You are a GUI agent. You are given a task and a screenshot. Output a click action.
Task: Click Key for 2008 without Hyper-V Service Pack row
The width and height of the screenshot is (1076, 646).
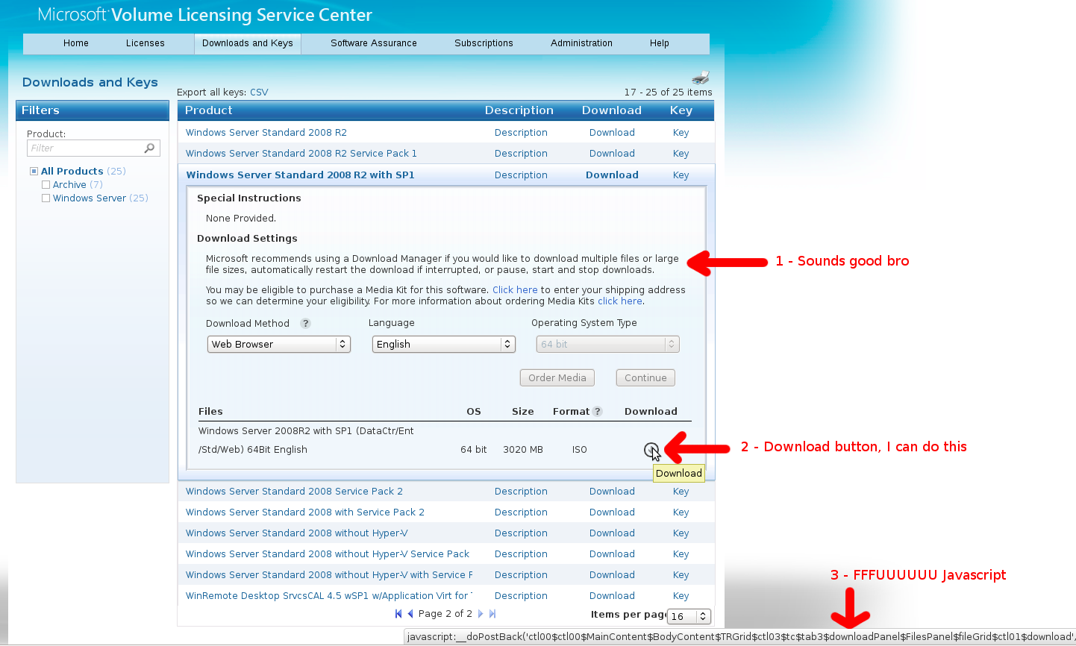(x=681, y=554)
